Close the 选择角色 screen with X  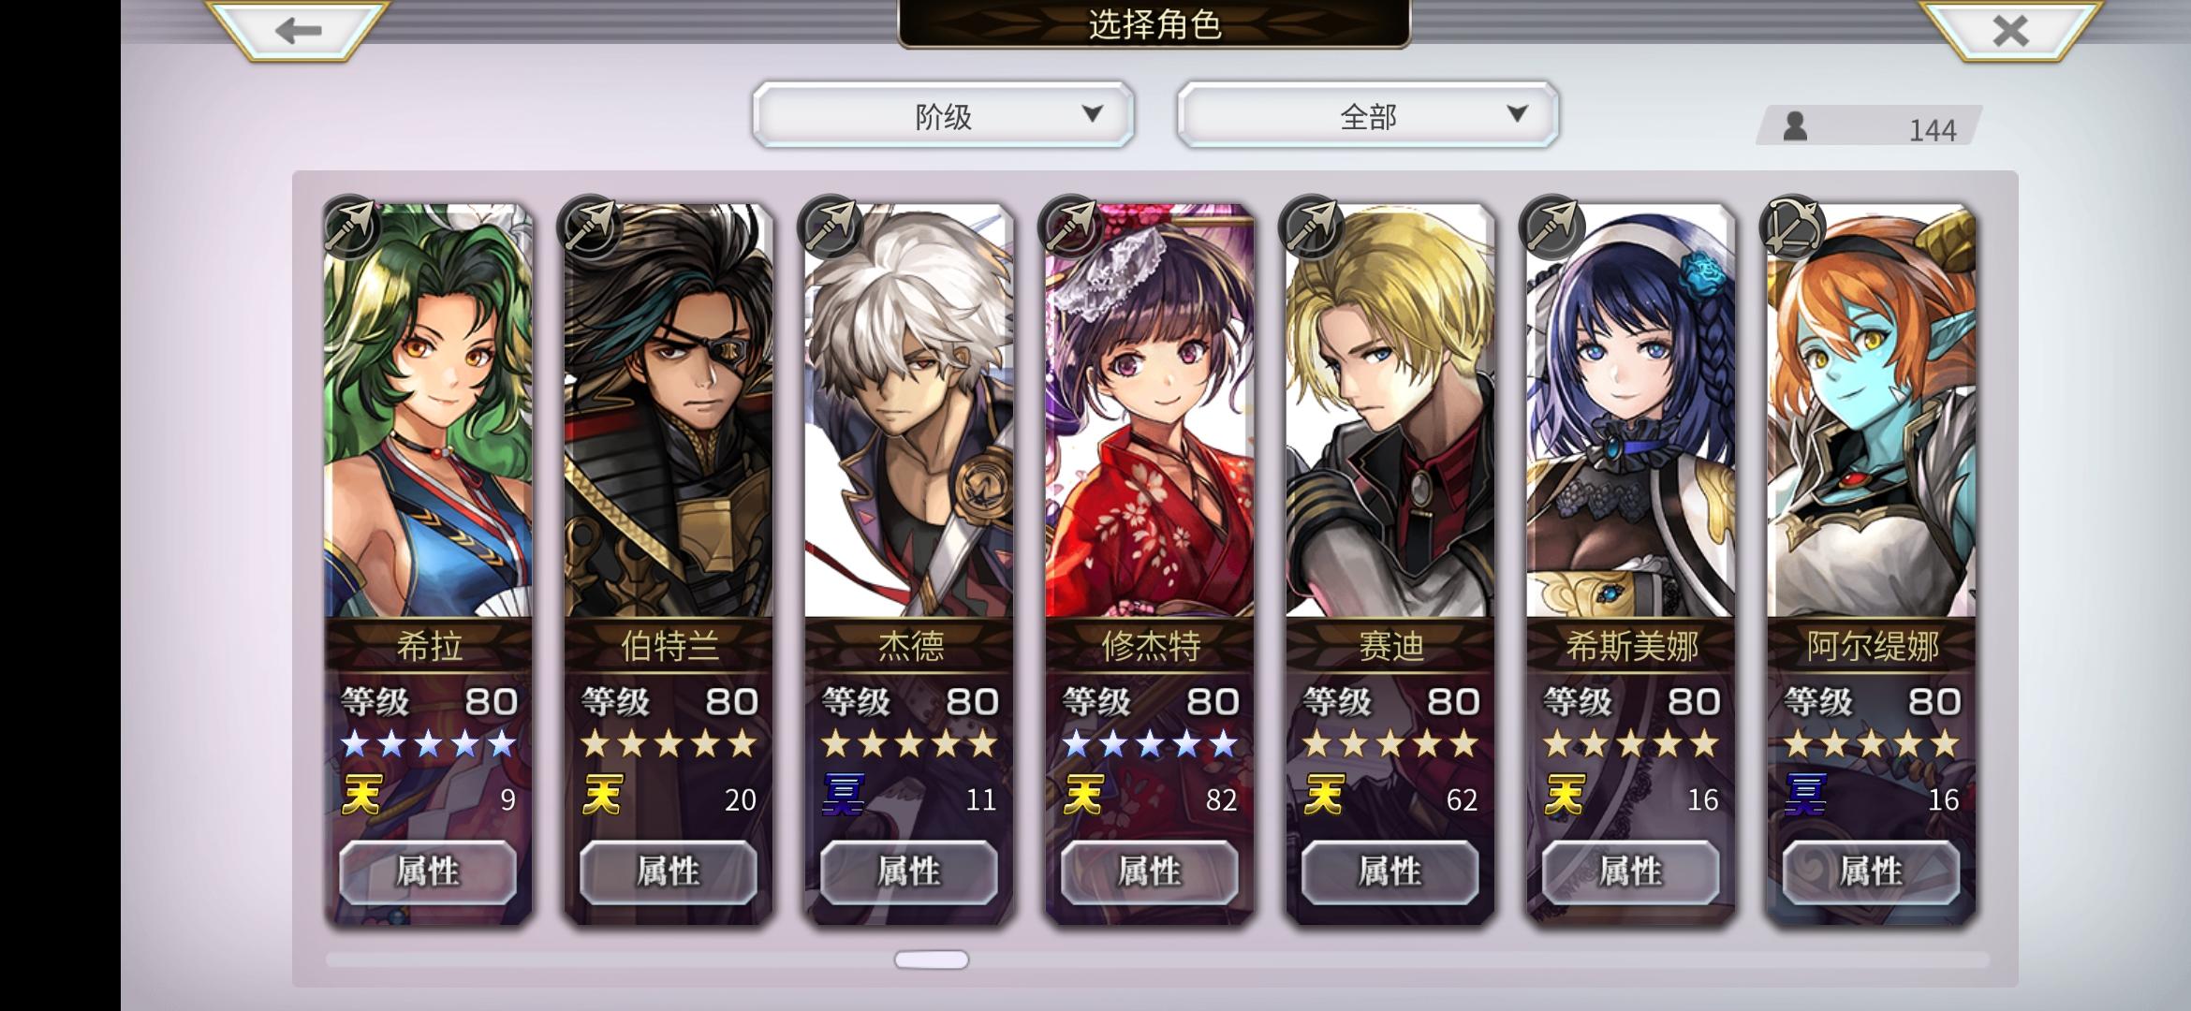pos(2010,30)
